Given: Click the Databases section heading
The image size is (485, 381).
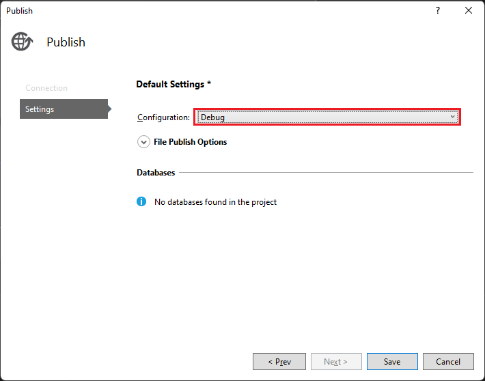Looking at the screenshot, I should pos(156,173).
